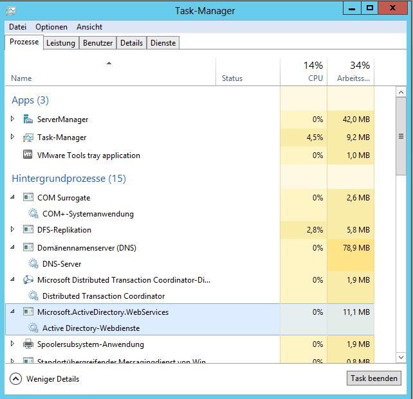
Task: Sort by the Arbeitss... memory column header
Action: pos(351,71)
